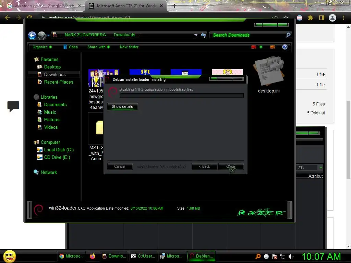Open the Pictures library
The width and height of the screenshot is (351, 263).
[49, 120]
